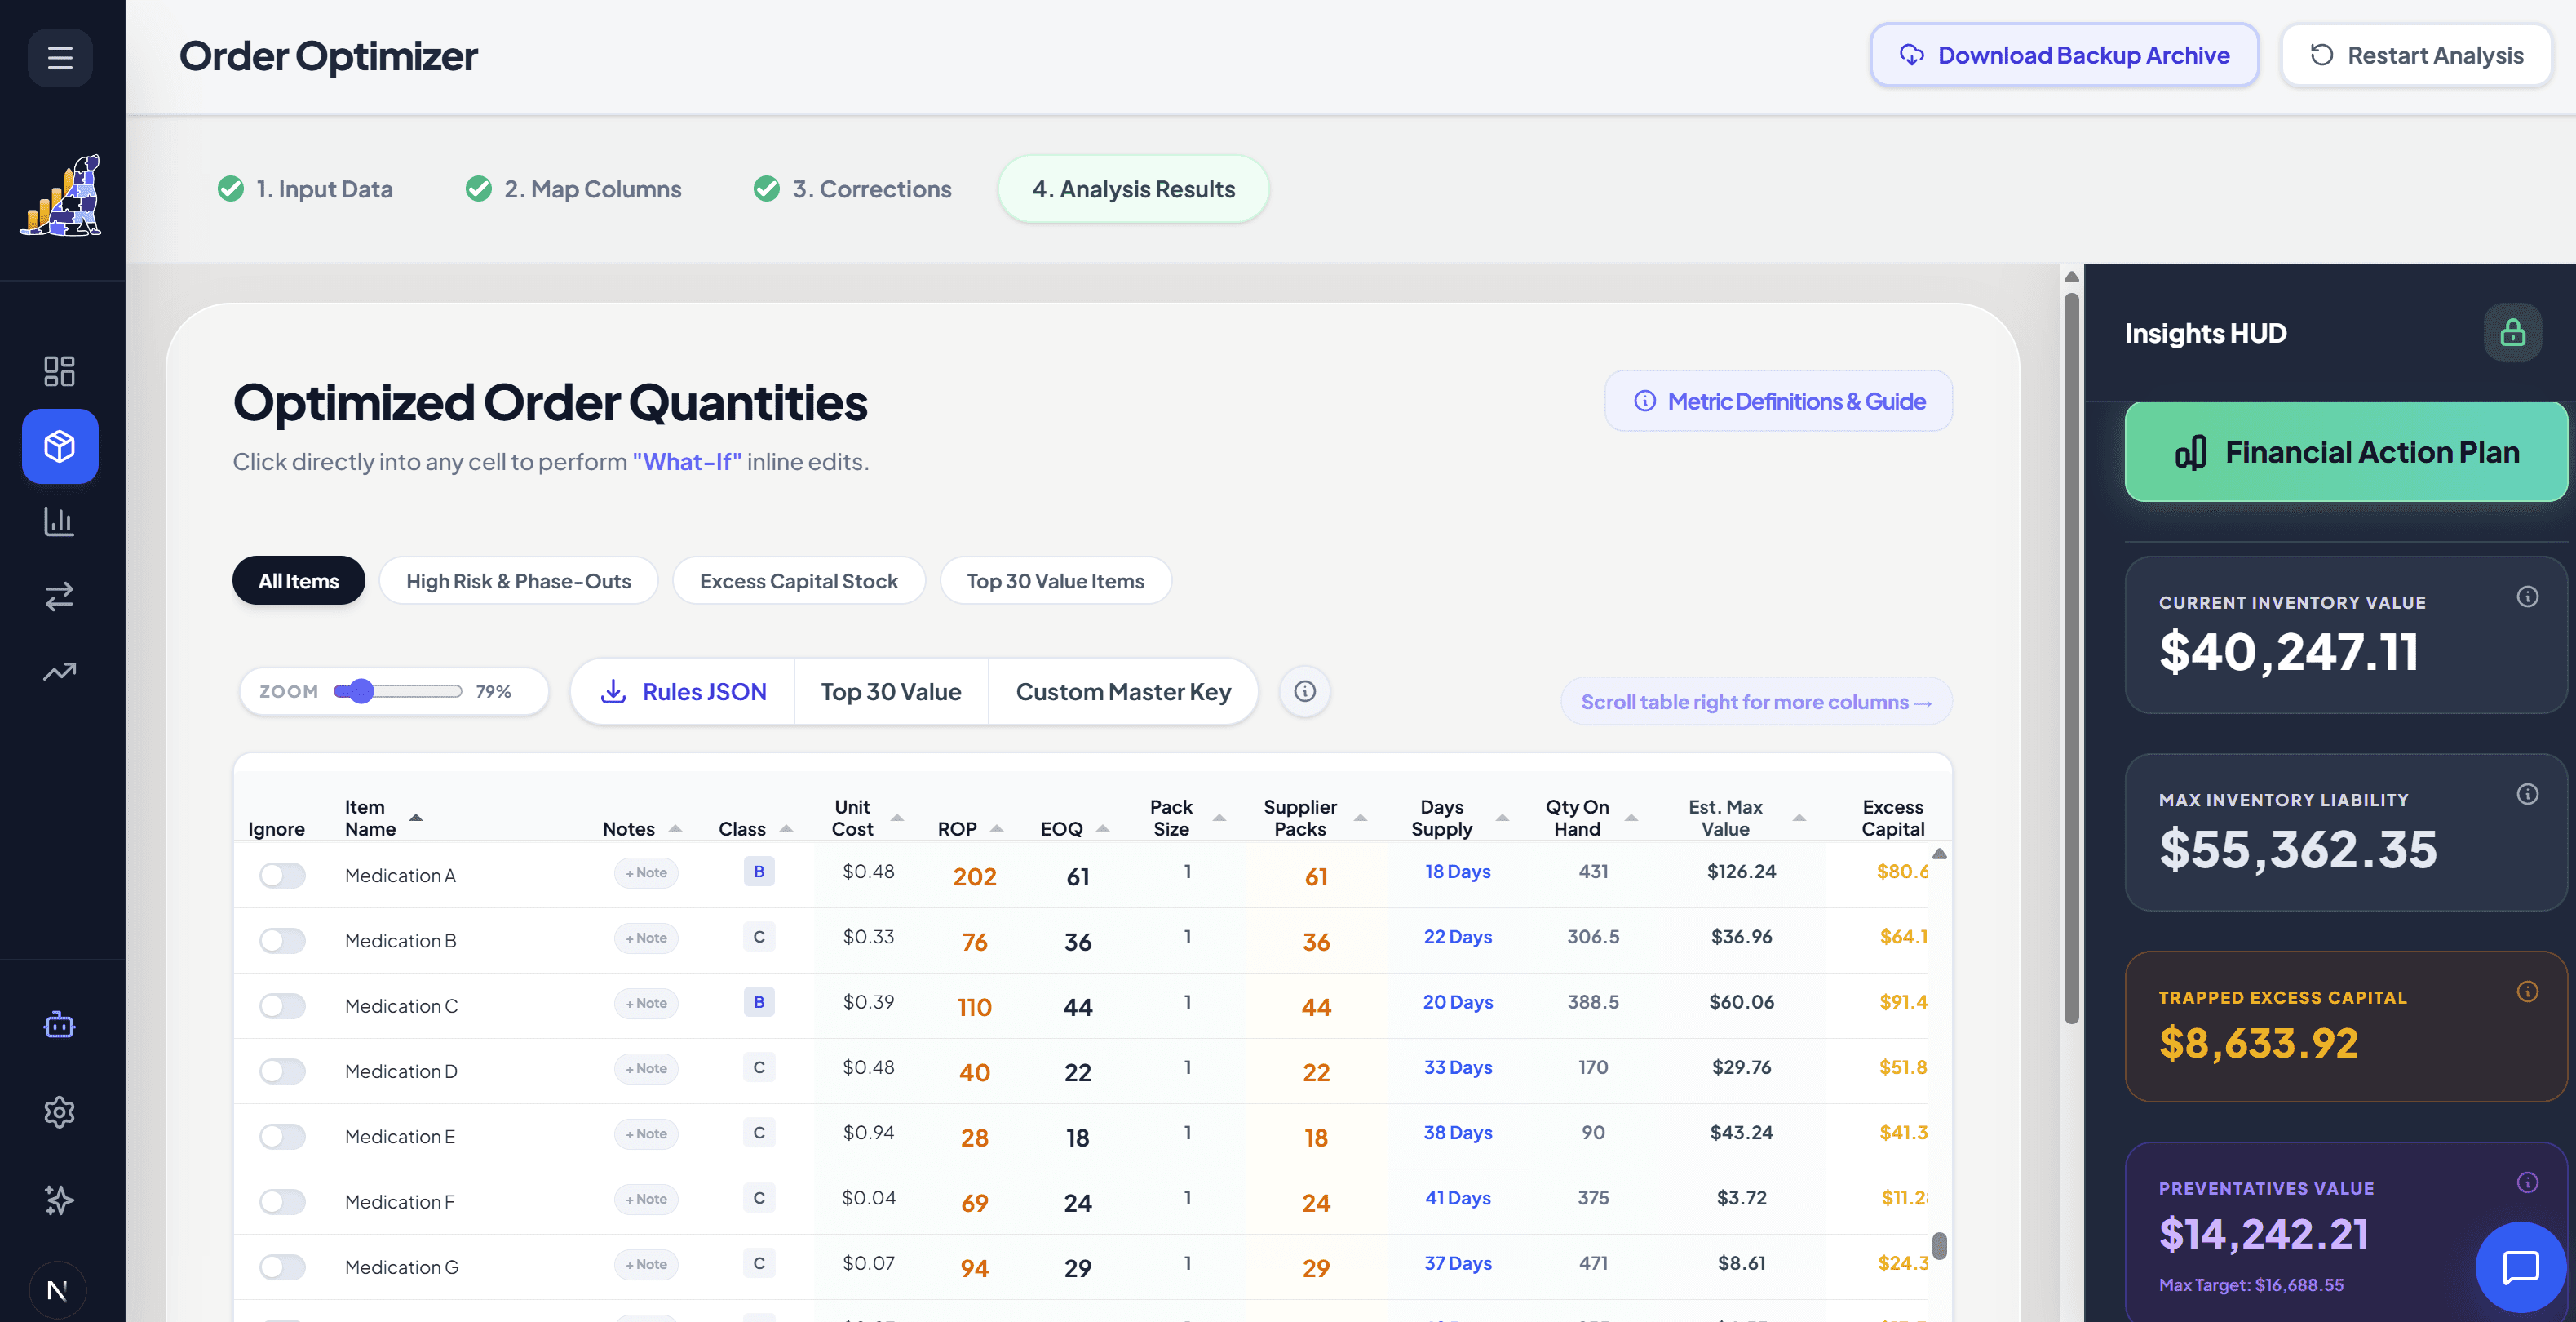Sort by Days Supply column arrow

1502,818
